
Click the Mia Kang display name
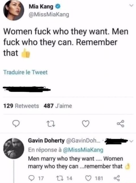[41, 7]
